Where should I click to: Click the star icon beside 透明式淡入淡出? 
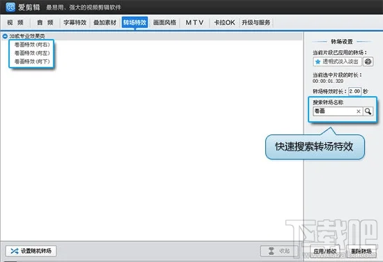[318, 61]
